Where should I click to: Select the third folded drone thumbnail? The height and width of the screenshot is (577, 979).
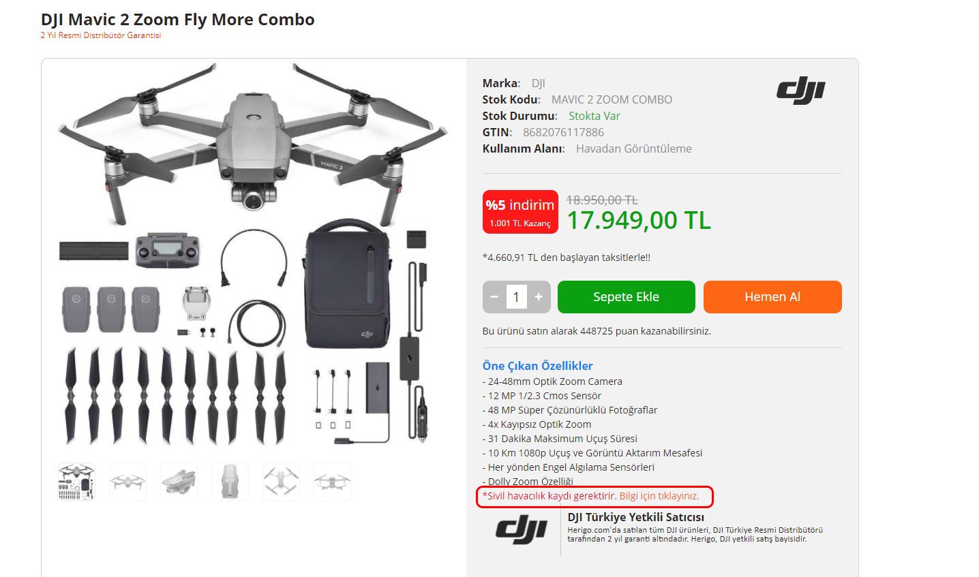(x=179, y=482)
